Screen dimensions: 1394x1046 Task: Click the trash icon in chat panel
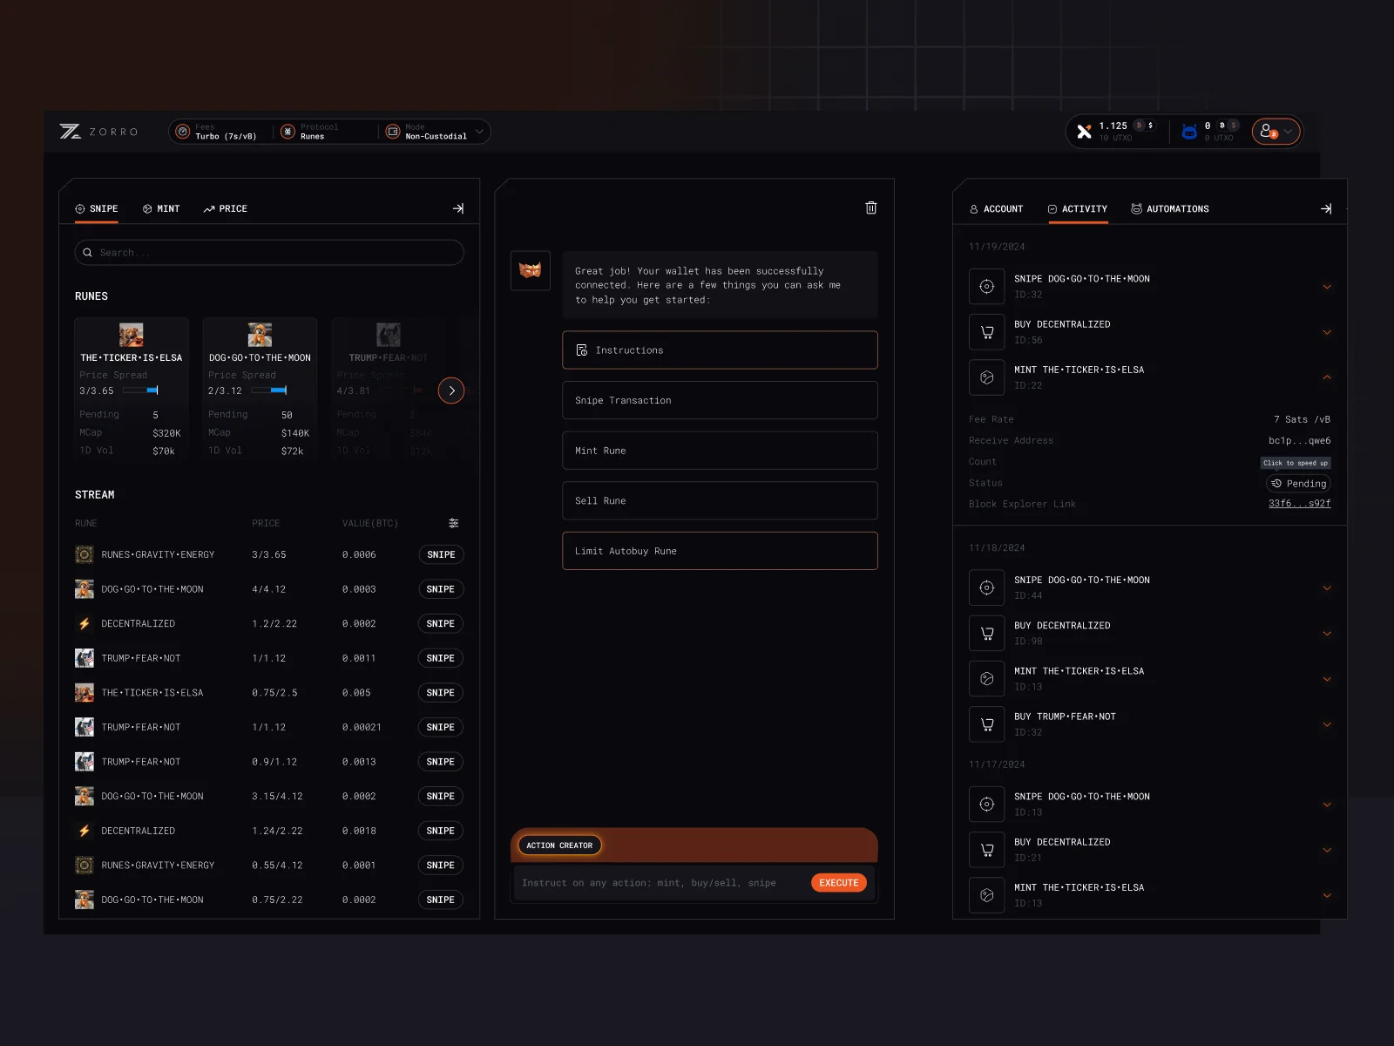[x=870, y=207]
